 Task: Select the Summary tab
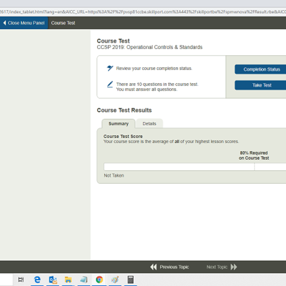point(118,124)
